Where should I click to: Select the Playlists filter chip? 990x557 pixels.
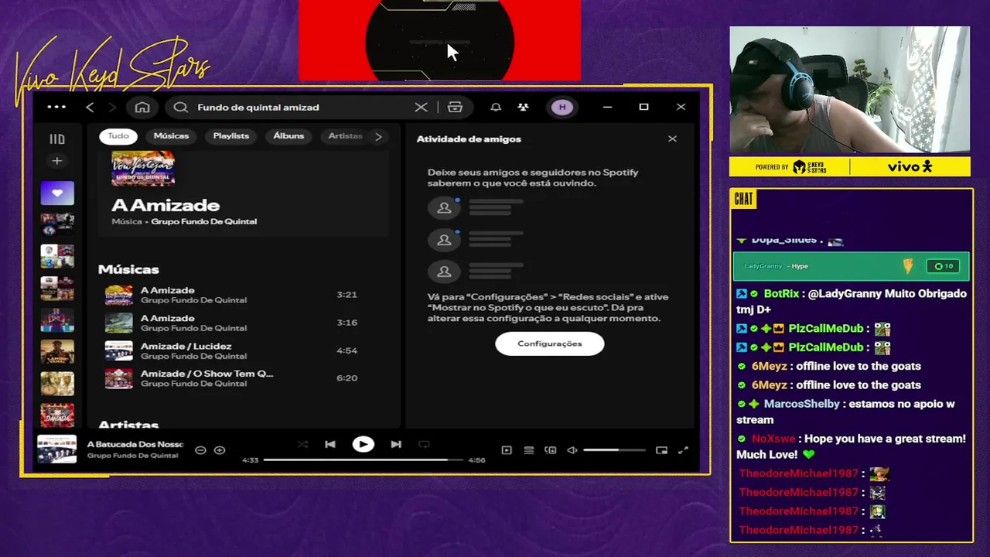pos(231,136)
